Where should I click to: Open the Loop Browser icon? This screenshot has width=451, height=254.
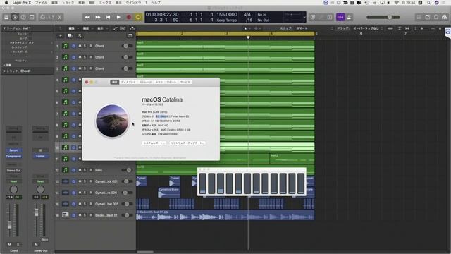pyautogui.click(x=436, y=17)
